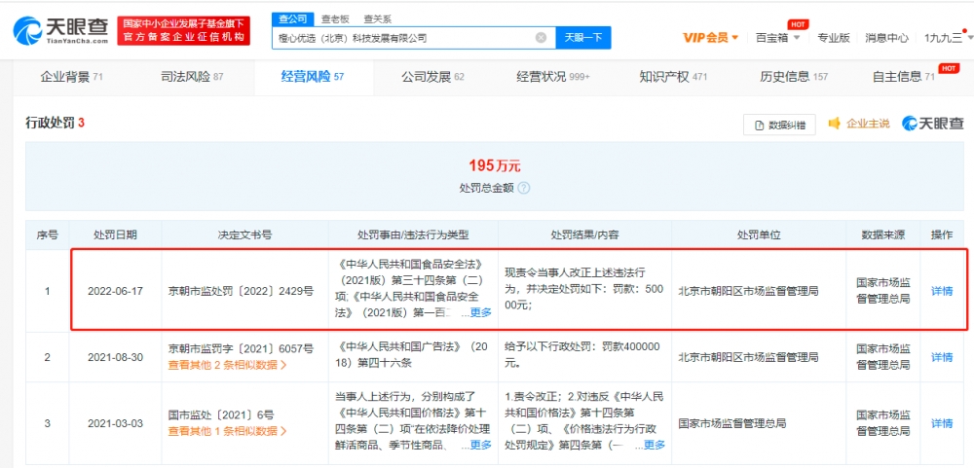Click 查看其他 2 条相似数据 link
The width and height of the screenshot is (974, 468).
[228, 365]
